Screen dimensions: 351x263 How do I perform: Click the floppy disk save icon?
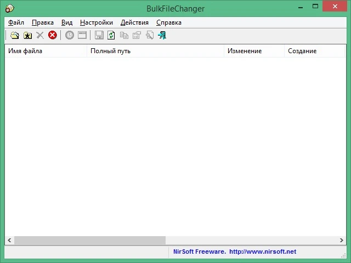point(99,35)
